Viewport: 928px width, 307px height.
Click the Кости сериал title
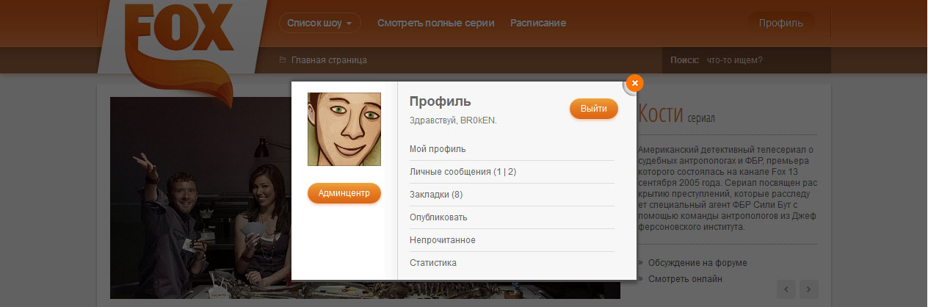tap(676, 115)
